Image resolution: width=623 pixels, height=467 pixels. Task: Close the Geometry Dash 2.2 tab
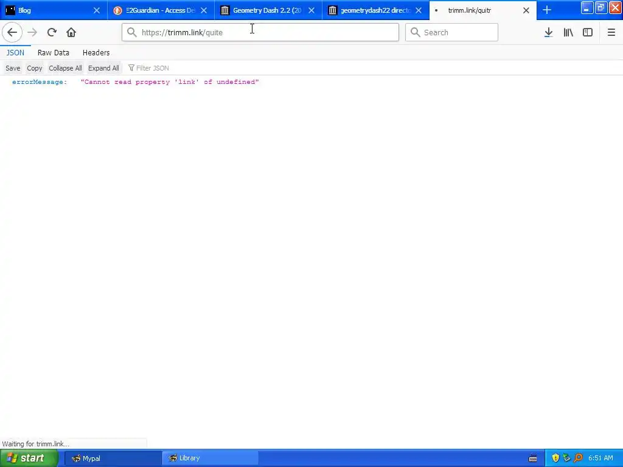pos(311,10)
